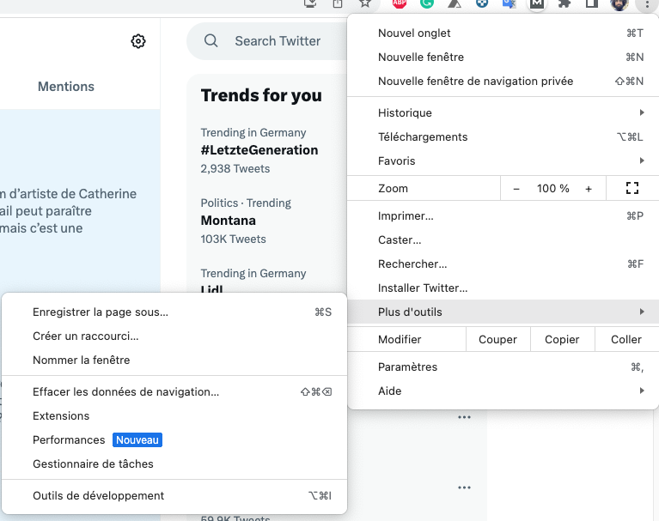659x521 pixels.
Task: Click the Trending in Germany label above Lidl
Action: (x=253, y=273)
